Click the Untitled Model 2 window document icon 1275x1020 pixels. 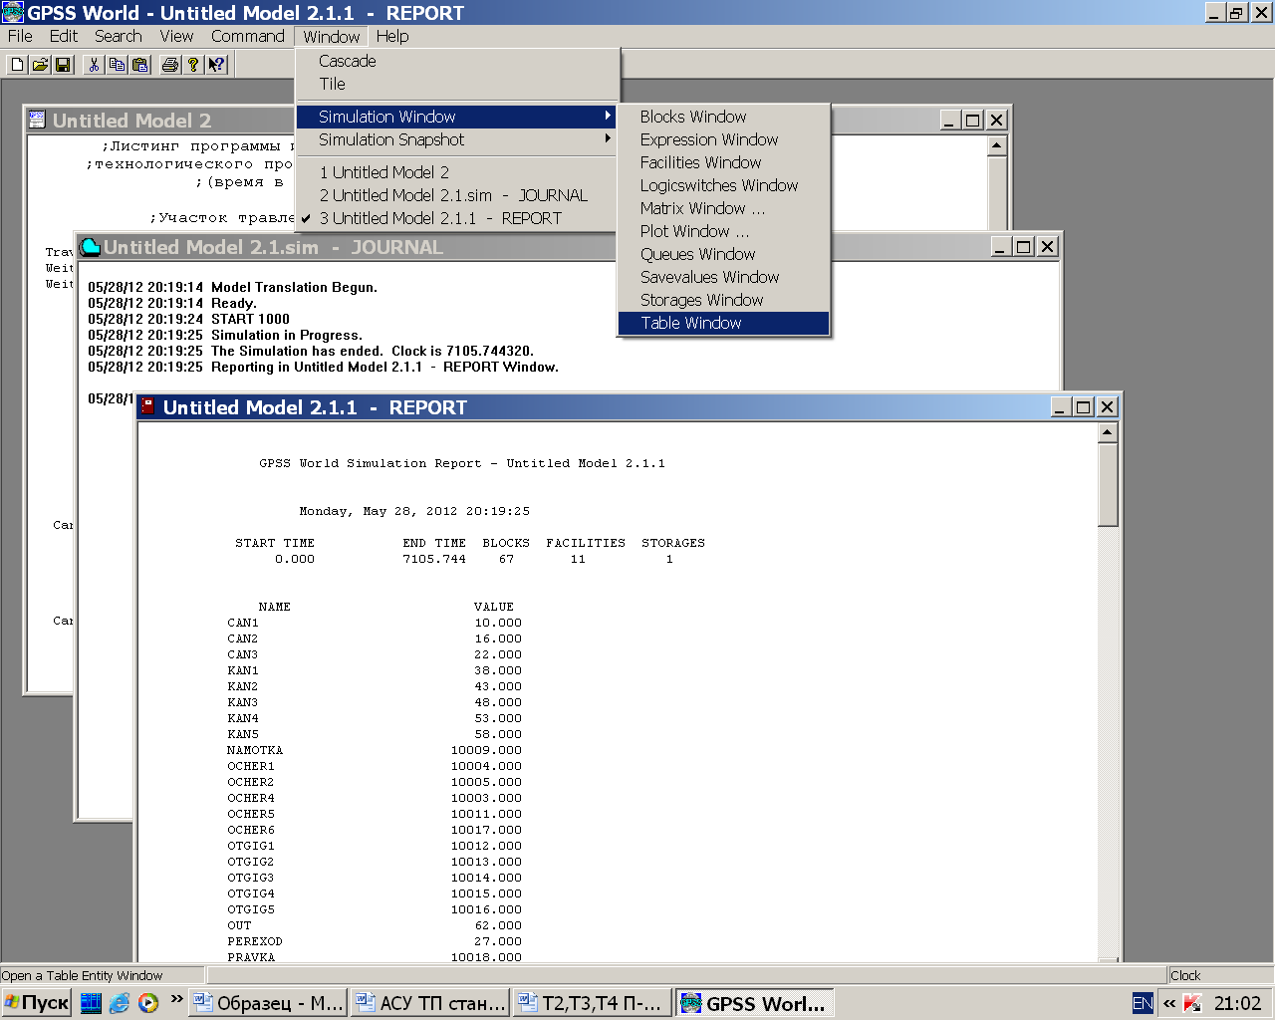[37, 120]
